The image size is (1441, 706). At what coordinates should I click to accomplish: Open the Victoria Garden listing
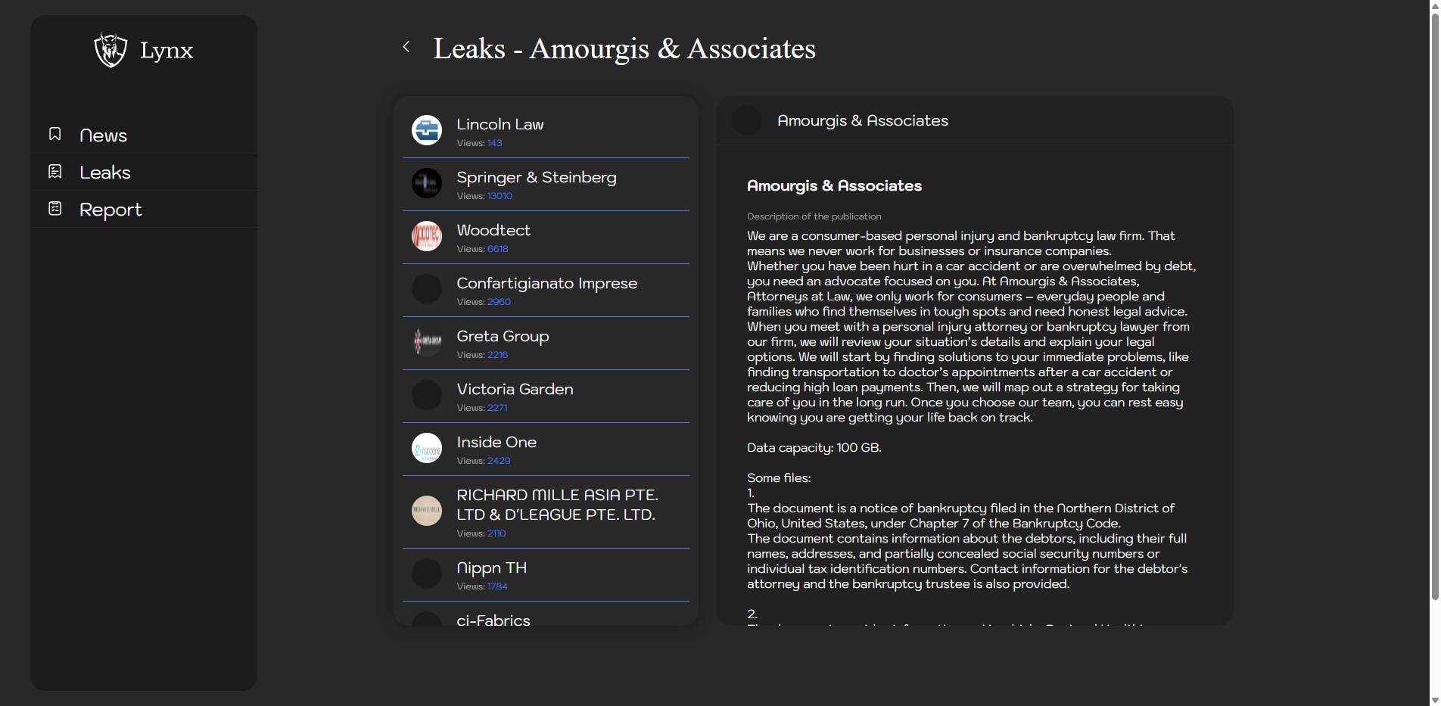(x=515, y=390)
